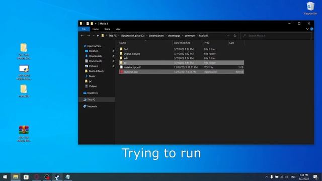
Task: Open recent locations dropdown arrow
Action: coord(94,36)
